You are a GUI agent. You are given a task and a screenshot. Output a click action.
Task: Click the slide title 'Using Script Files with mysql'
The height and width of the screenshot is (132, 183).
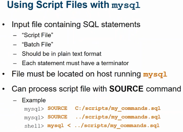[x=74, y=5]
